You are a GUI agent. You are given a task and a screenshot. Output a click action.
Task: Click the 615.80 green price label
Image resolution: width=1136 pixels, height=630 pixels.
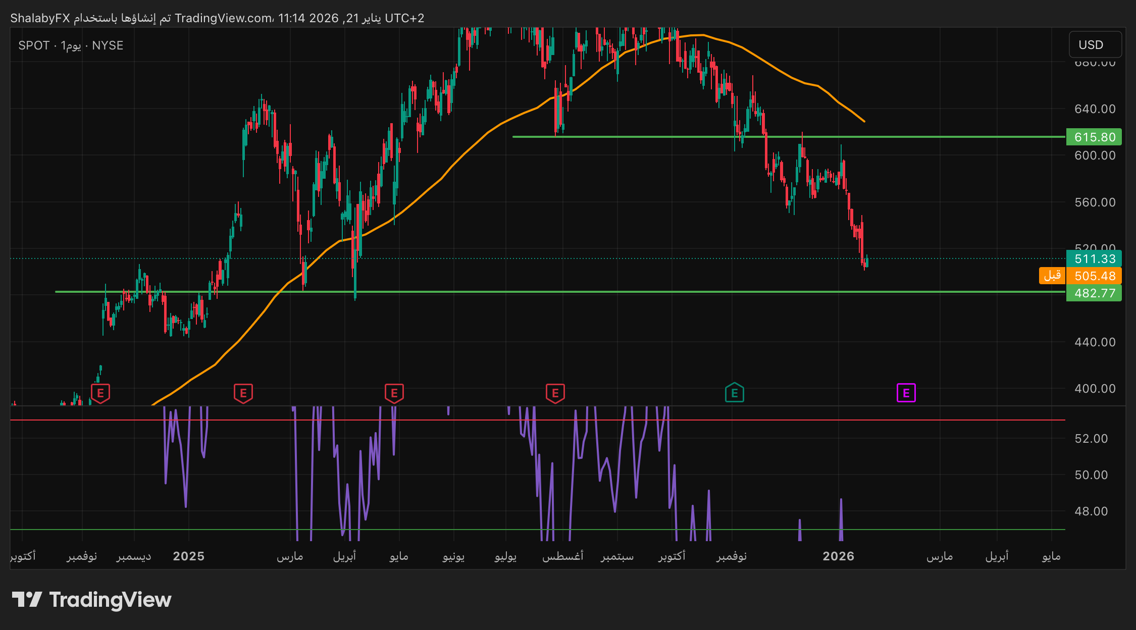[1094, 137]
